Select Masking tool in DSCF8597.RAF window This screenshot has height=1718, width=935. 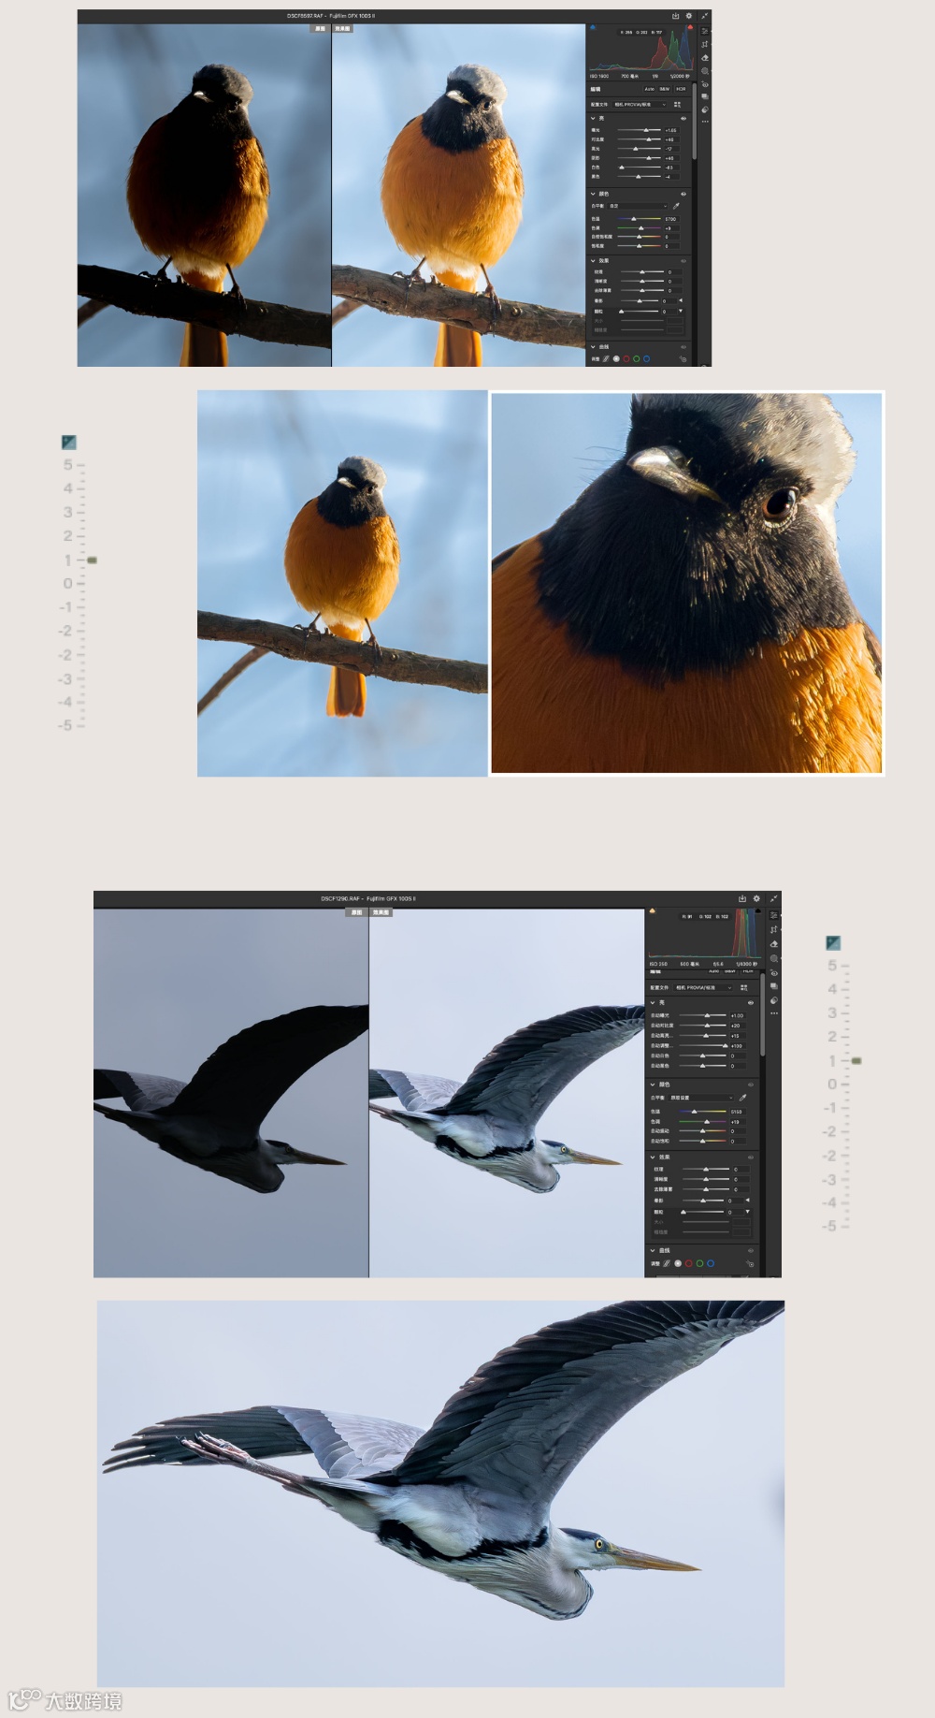705,71
